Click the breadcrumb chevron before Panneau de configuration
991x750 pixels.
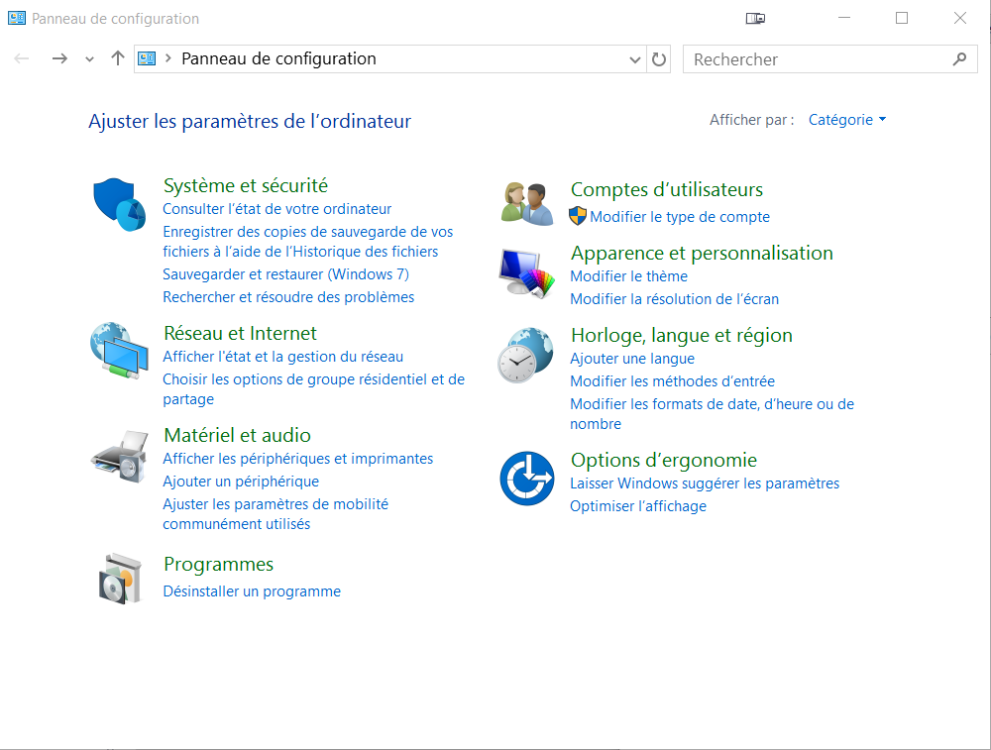[168, 58]
